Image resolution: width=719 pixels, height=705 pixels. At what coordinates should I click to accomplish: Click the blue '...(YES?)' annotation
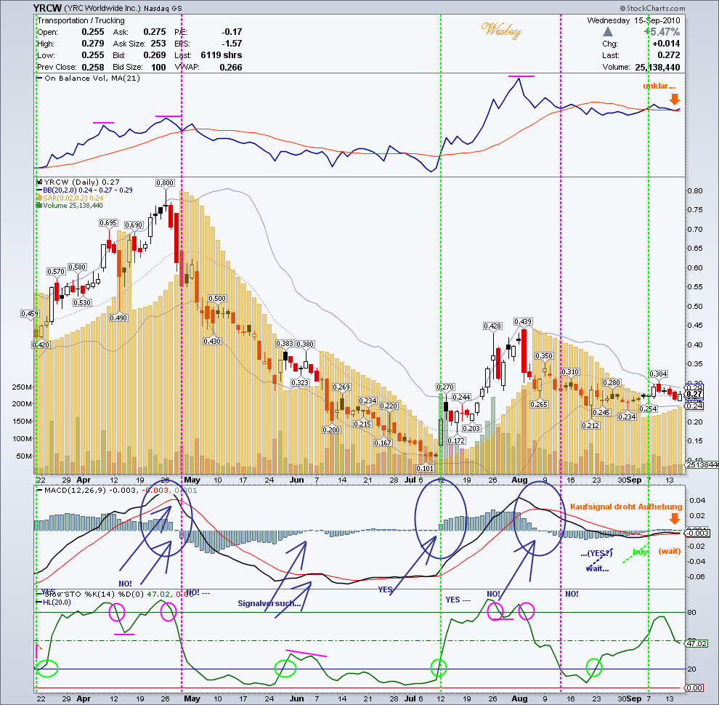point(596,554)
